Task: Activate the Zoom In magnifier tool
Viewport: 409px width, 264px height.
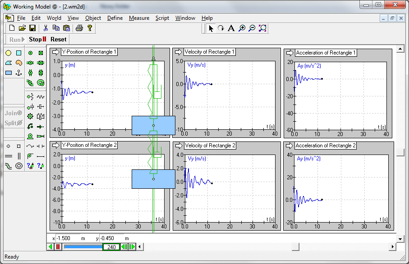Action: click(242, 28)
